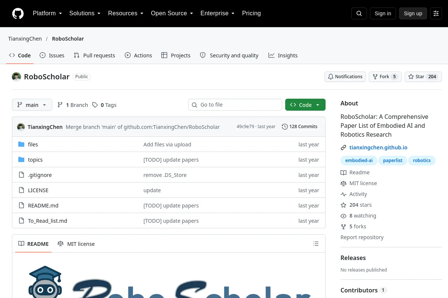Open the Activity link in About

(x=354, y=194)
